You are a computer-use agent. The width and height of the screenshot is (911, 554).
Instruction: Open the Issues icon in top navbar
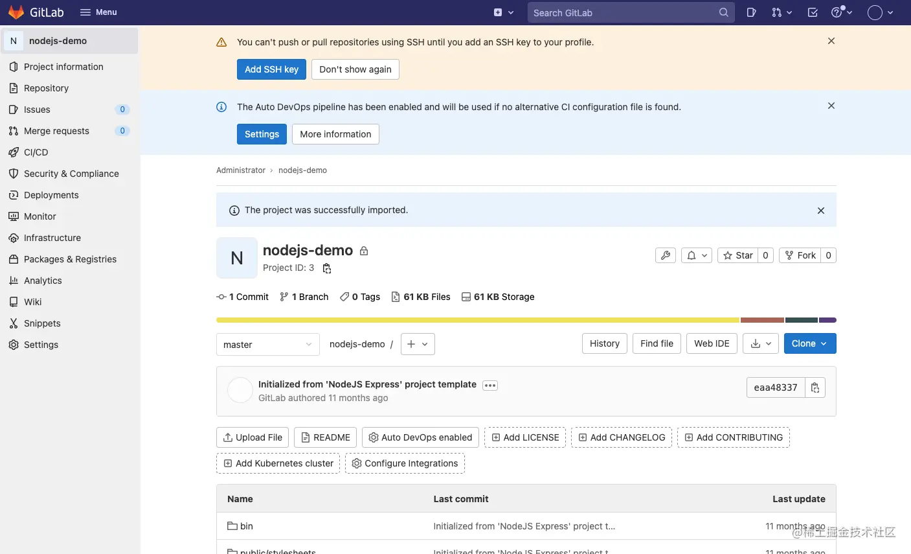751,12
